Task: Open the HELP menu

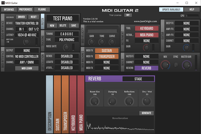Action: click(192, 10)
